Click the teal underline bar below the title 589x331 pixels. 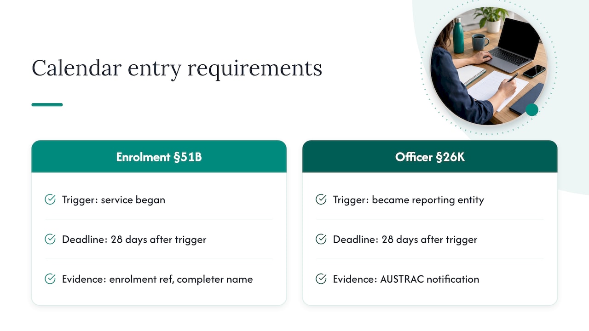click(x=47, y=104)
